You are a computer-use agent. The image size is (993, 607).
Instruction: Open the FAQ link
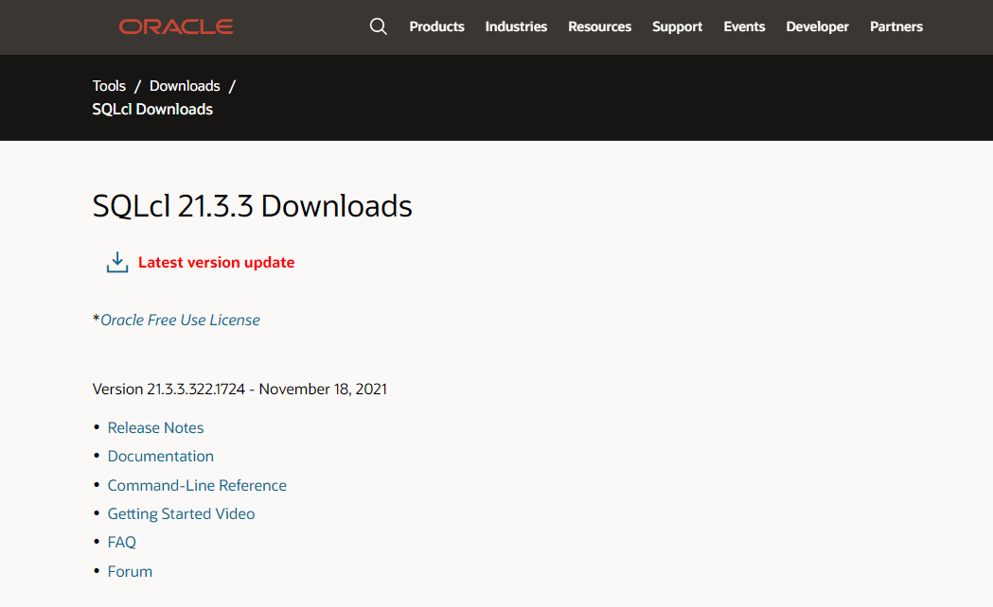(x=121, y=543)
